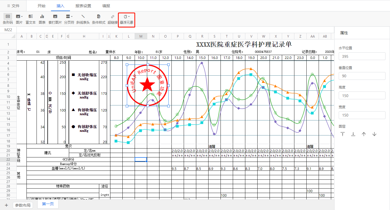Click the 特殊药物 cell
This screenshot has width=390, height=210.
[63, 186]
